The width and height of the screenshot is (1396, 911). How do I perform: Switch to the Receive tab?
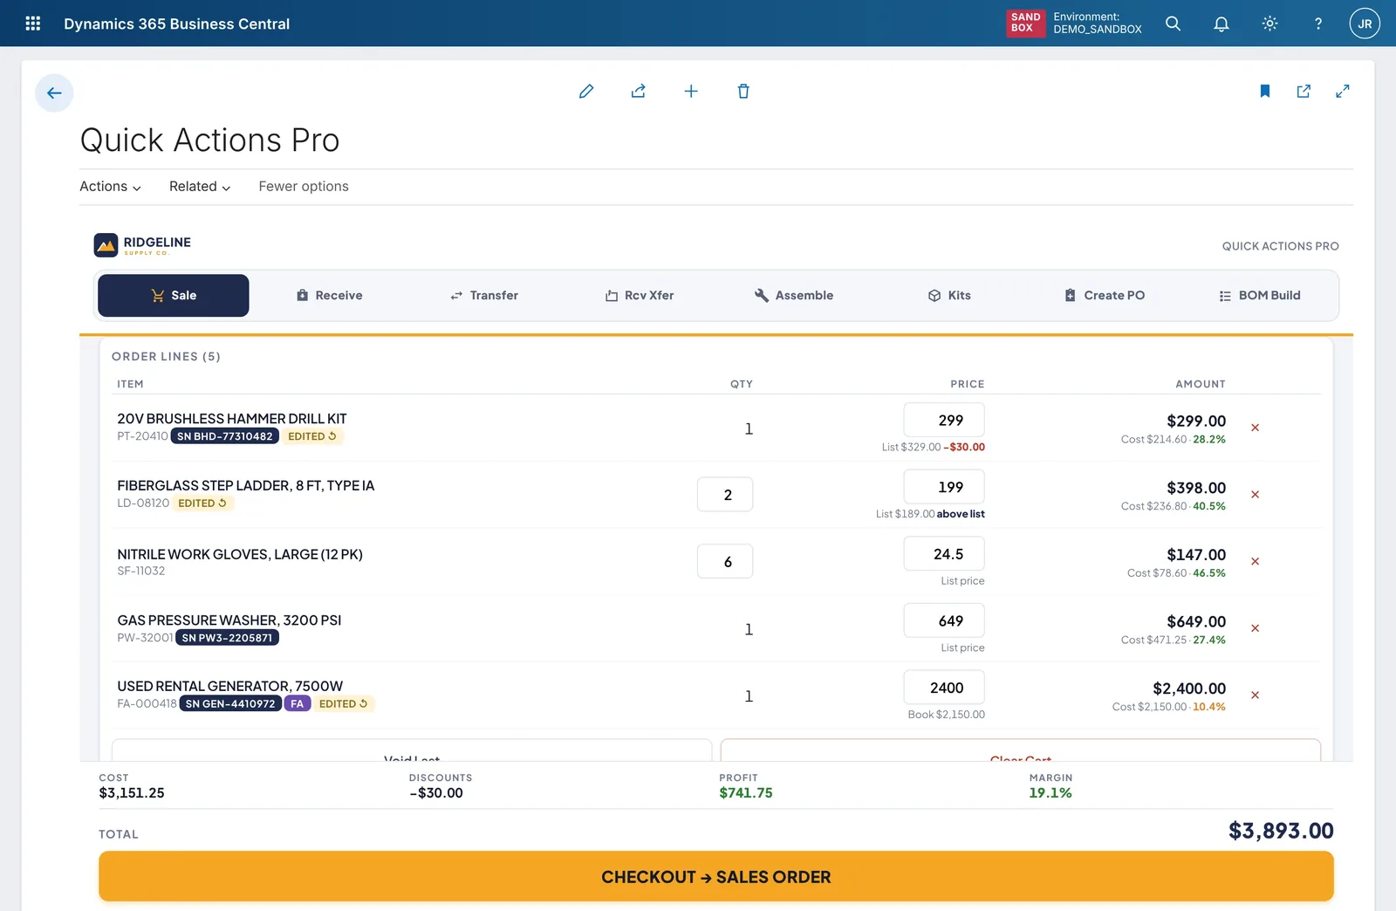329,296
